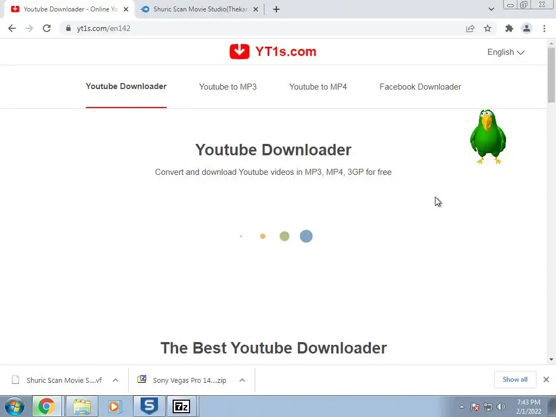Open the 7-Zip taskbar icon
Image resolution: width=556 pixels, height=417 pixels.
[x=181, y=406]
